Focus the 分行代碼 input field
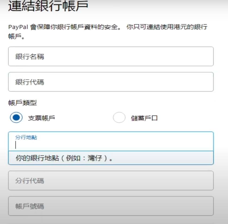Screen dimensions: 228x224 [x=111, y=180]
